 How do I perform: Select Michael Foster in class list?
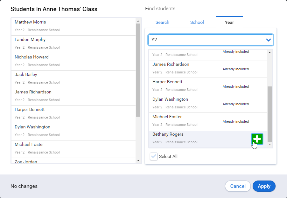tap(73, 149)
